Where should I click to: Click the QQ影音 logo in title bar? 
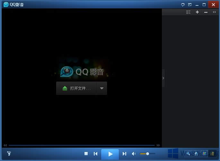(6, 4)
